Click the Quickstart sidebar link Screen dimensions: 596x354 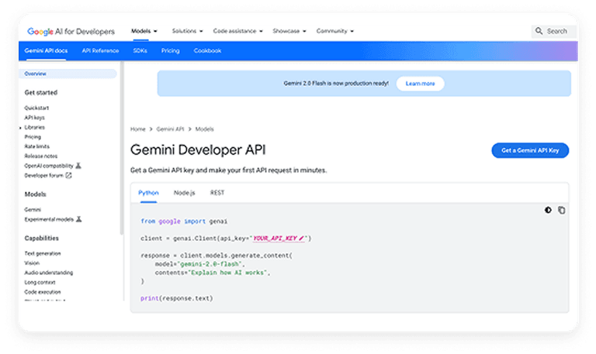pos(36,108)
